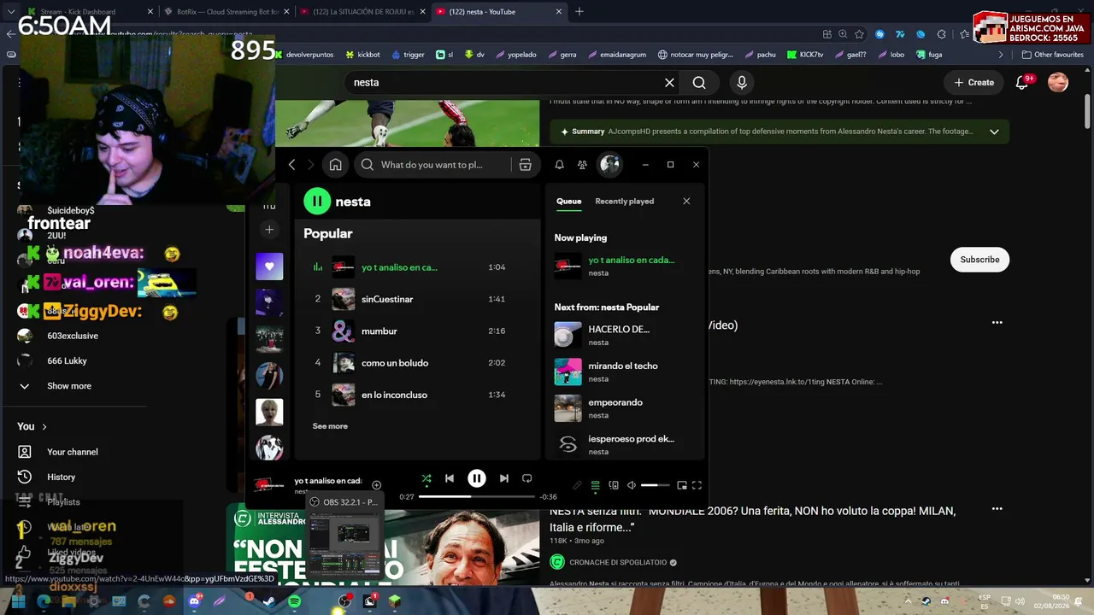
Task: Open the kickbot bookmark
Action: (x=362, y=55)
